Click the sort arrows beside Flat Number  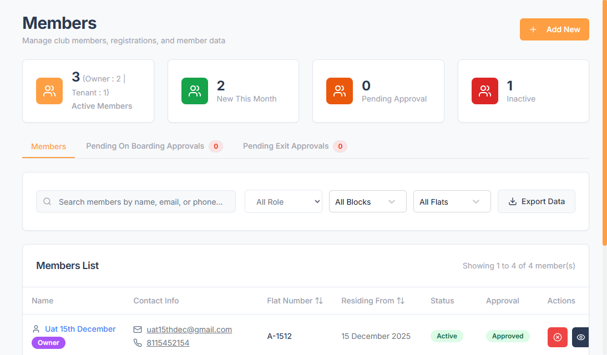(x=319, y=301)
